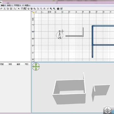Click the redo arrow icon
The width and height of the screenshot is (114, 114).
1,9
